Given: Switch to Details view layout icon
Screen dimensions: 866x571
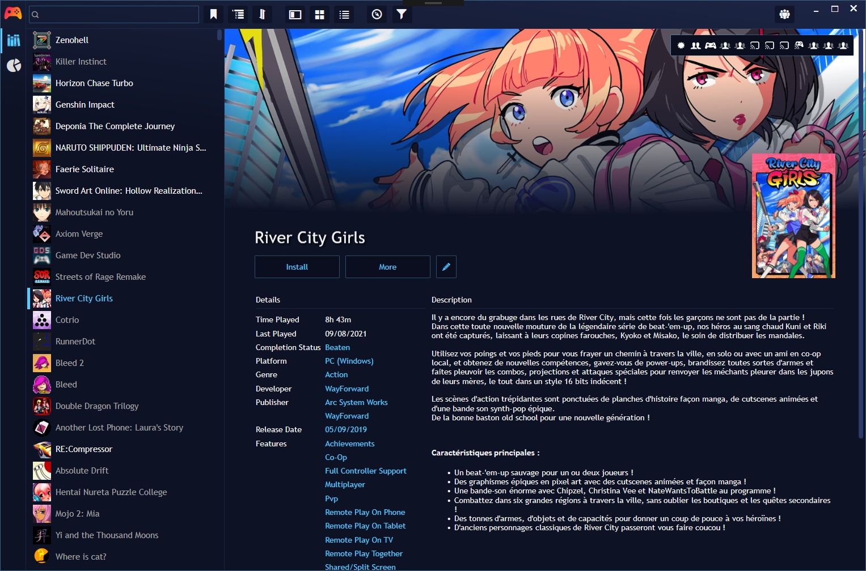Looking at the screenshot, I should [295, 15].
